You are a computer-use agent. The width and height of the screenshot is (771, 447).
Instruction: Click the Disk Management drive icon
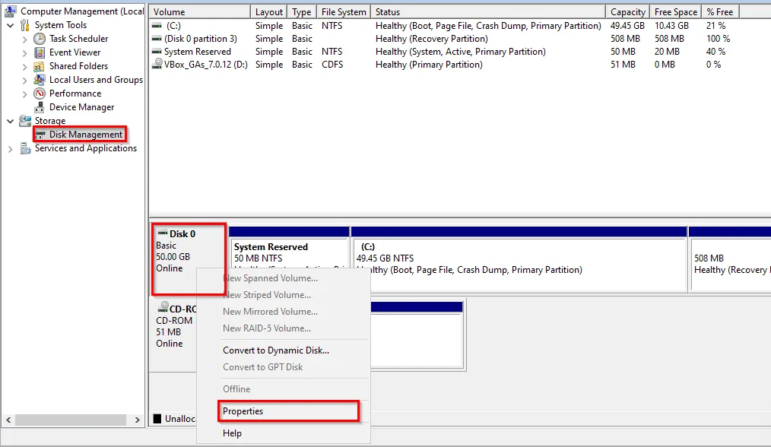[x=40, y=135]
